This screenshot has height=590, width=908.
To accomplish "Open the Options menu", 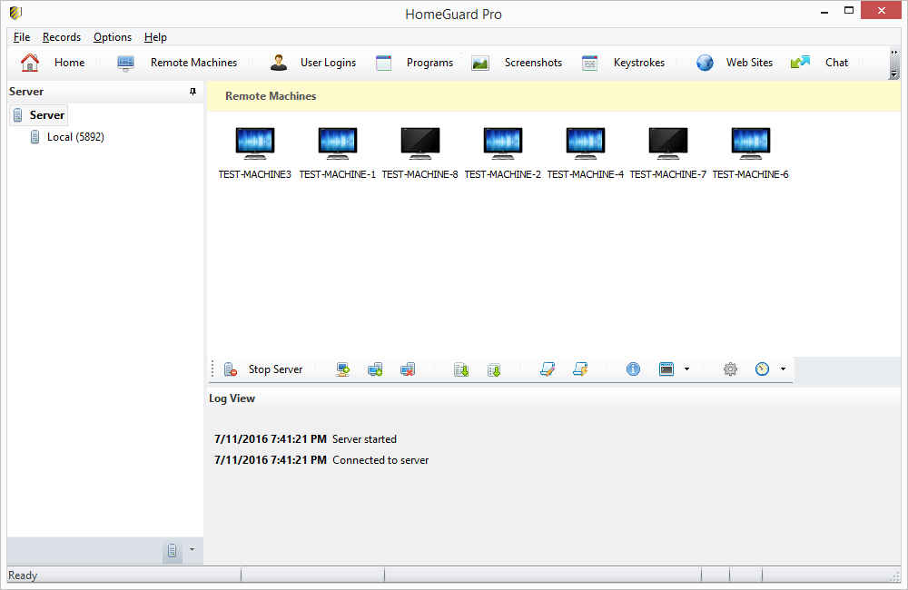I will (x=113, y=37).
